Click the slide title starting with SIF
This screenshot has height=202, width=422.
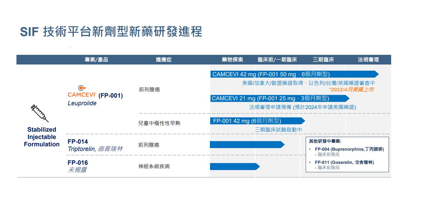pos(111,32)
